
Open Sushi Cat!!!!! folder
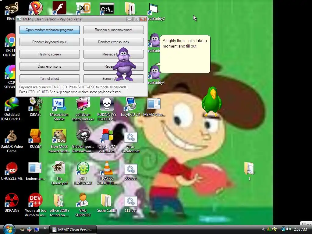click(x=107, y=203)
